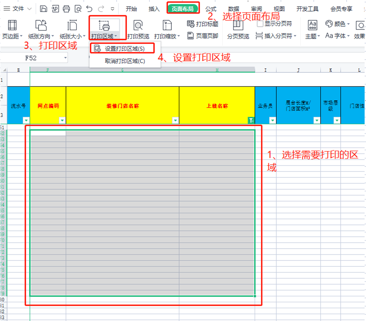
Task: Open the 文件 menu
Action: [17, 9]
